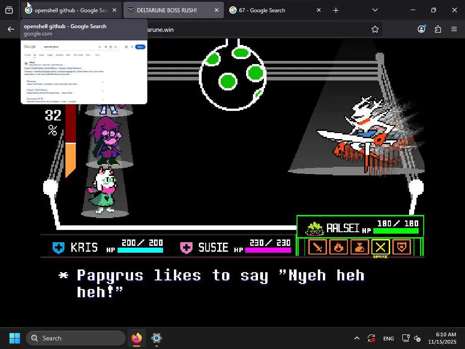The width and height of the screenshot is (465, 349).
Task: Click Ralsei's green HP bar
Action: coord(396,230)
